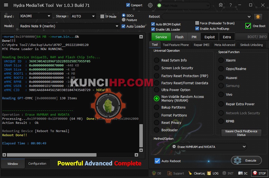Viewport: 269px width, 178px height.
Task: Expand the Flash Mode dropdown
Action: pos(183,6)
